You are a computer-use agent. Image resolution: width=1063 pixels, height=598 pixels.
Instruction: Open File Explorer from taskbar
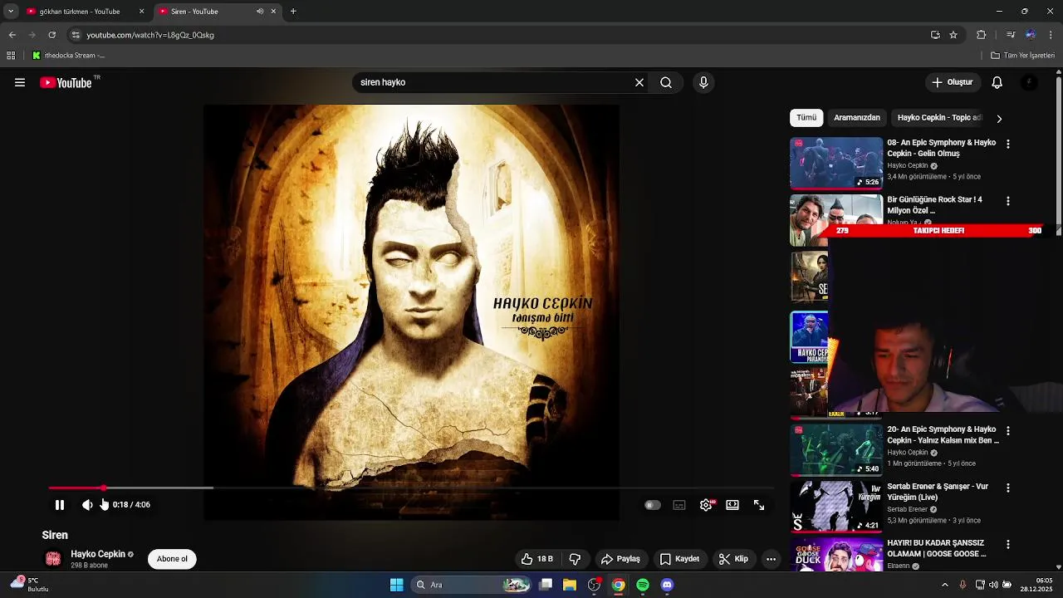[570, 585]
